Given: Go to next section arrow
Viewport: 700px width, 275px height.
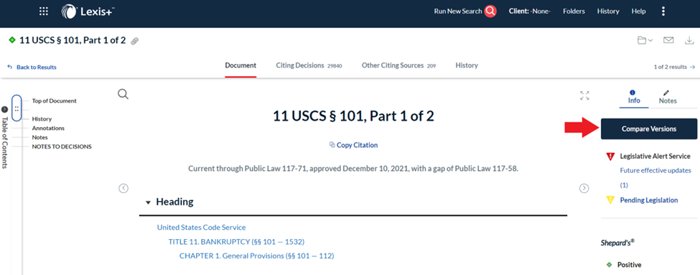Looking at the screenshot, I should tap(584, 188).
